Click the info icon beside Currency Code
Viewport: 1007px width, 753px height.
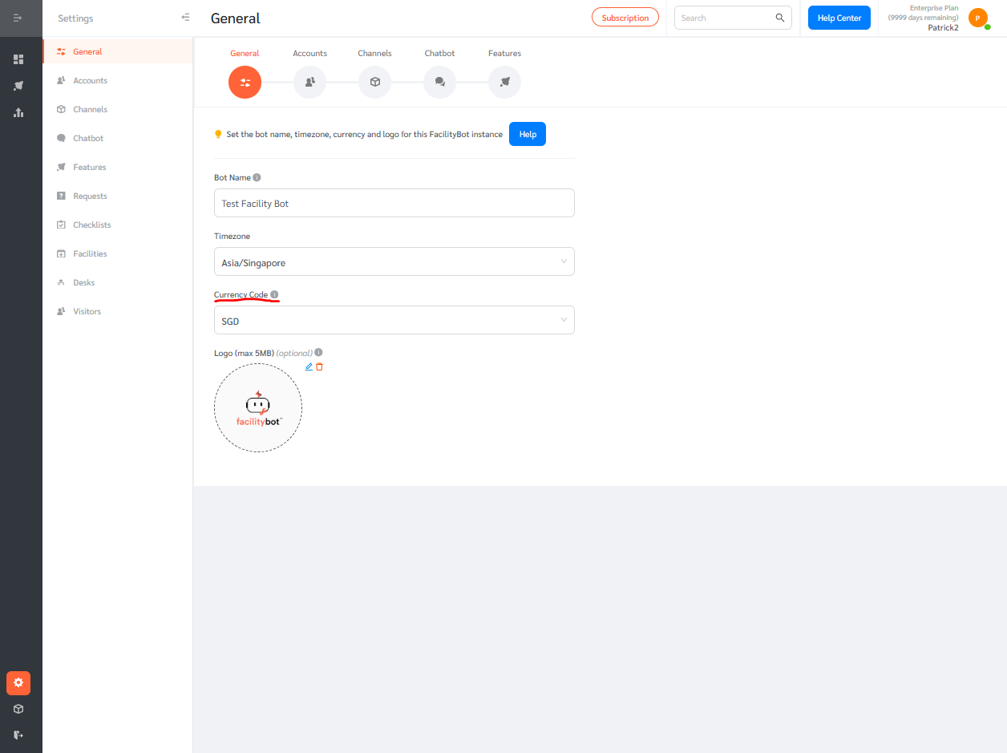tap(274, 294)
